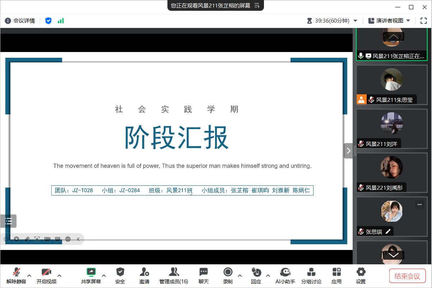This screenshot has height=288, width=432.
Task: Start recording with the 录制 button
Action: [x=228, y=272]
